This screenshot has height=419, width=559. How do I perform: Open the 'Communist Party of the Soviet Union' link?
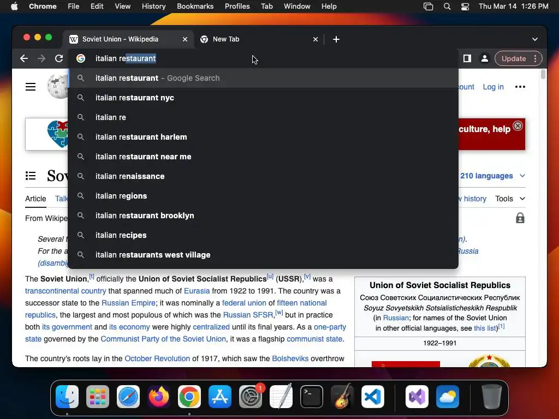click(163, 339)
